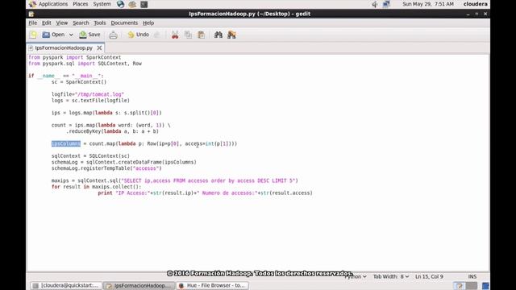Open the Help menu

[x=148, y=23]
